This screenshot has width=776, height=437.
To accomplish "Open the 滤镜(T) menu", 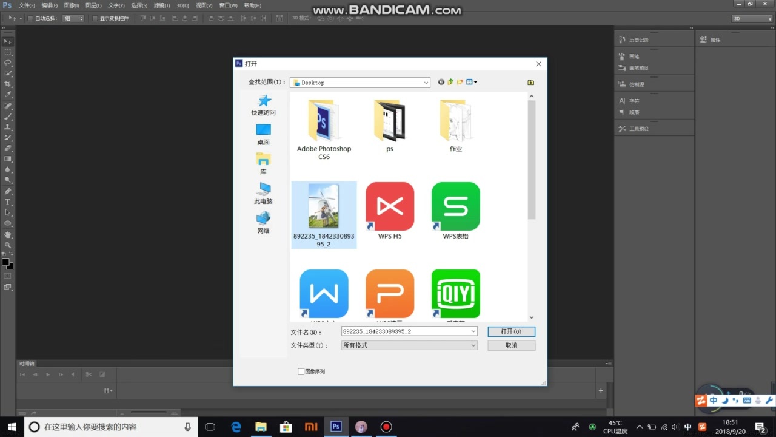I will point(162,5).
